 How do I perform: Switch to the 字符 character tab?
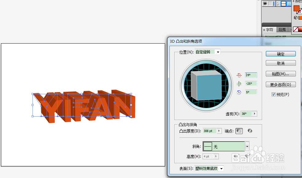269,29
